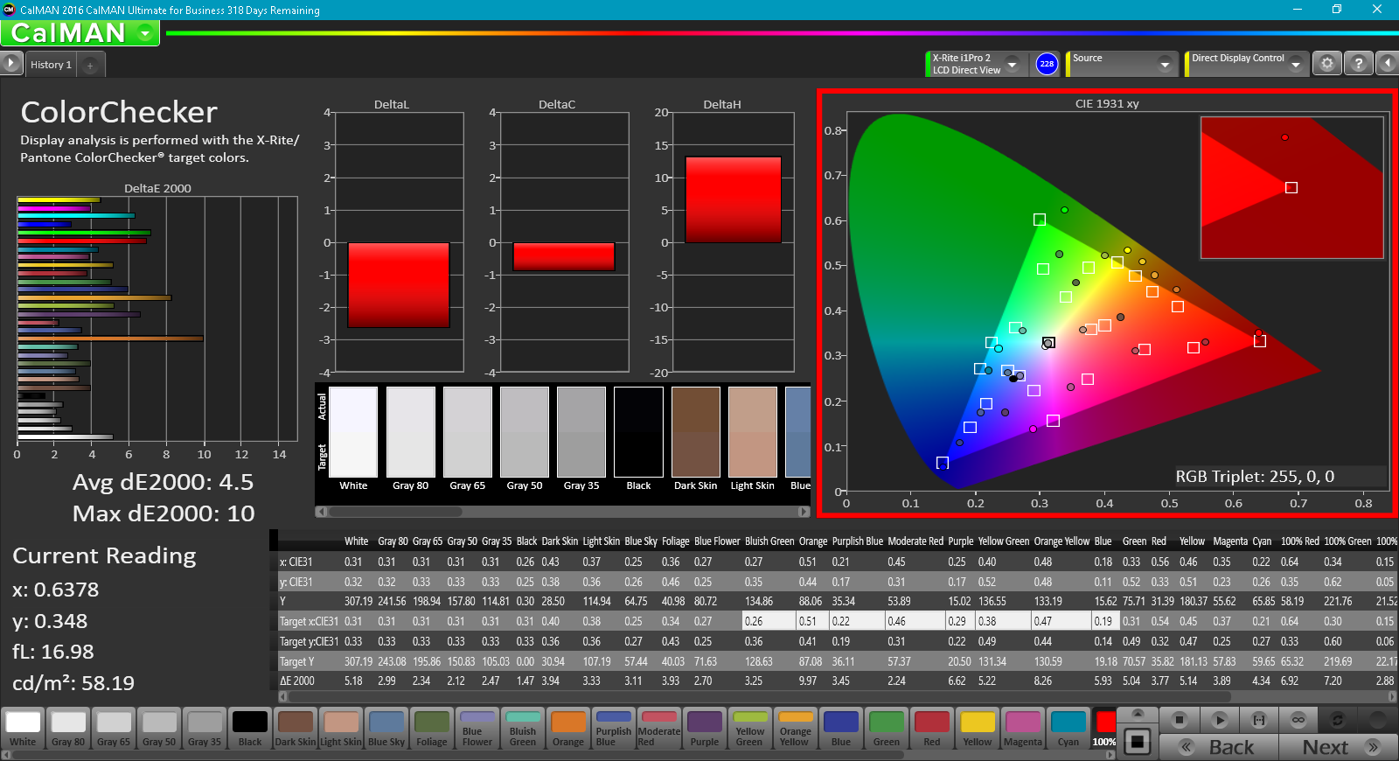Stop the measurement with the stop icon
1399x761 pixels.
click(1179, 720)
